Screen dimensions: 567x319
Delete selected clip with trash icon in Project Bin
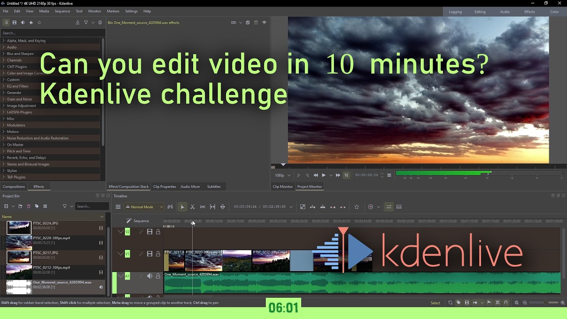click(x=28, y=206)
